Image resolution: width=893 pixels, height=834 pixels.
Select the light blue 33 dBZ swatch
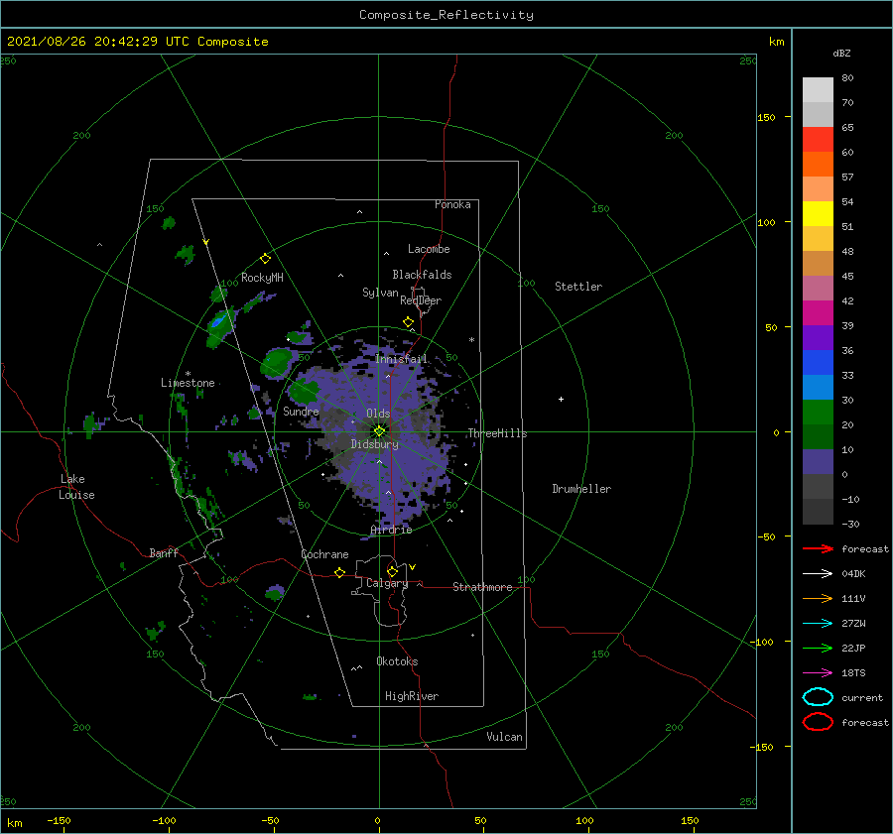coord(818,387)
